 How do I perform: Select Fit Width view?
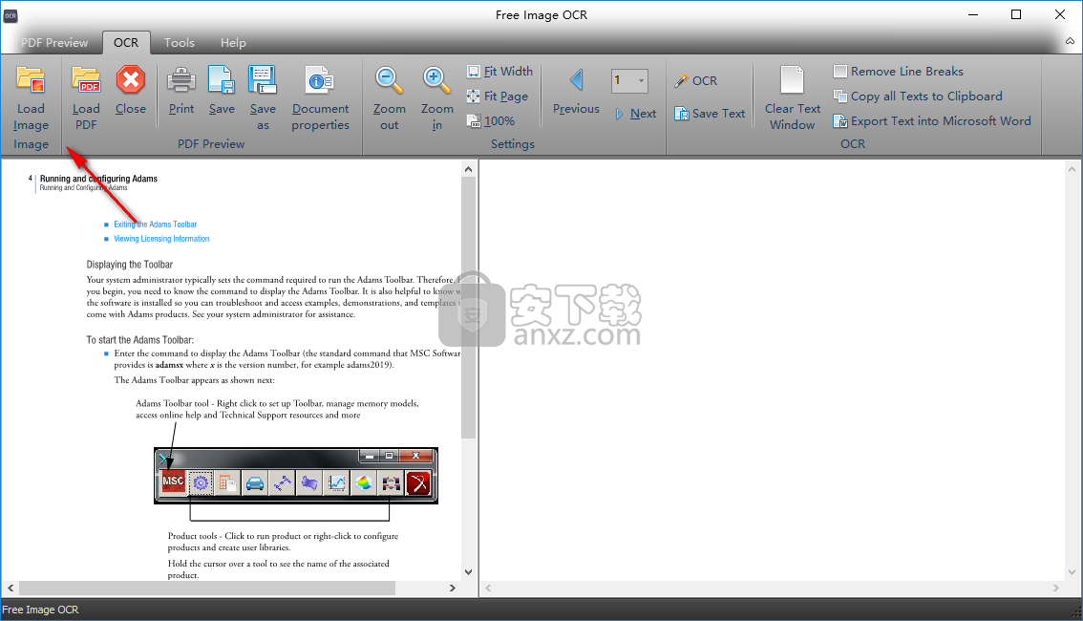500,71
